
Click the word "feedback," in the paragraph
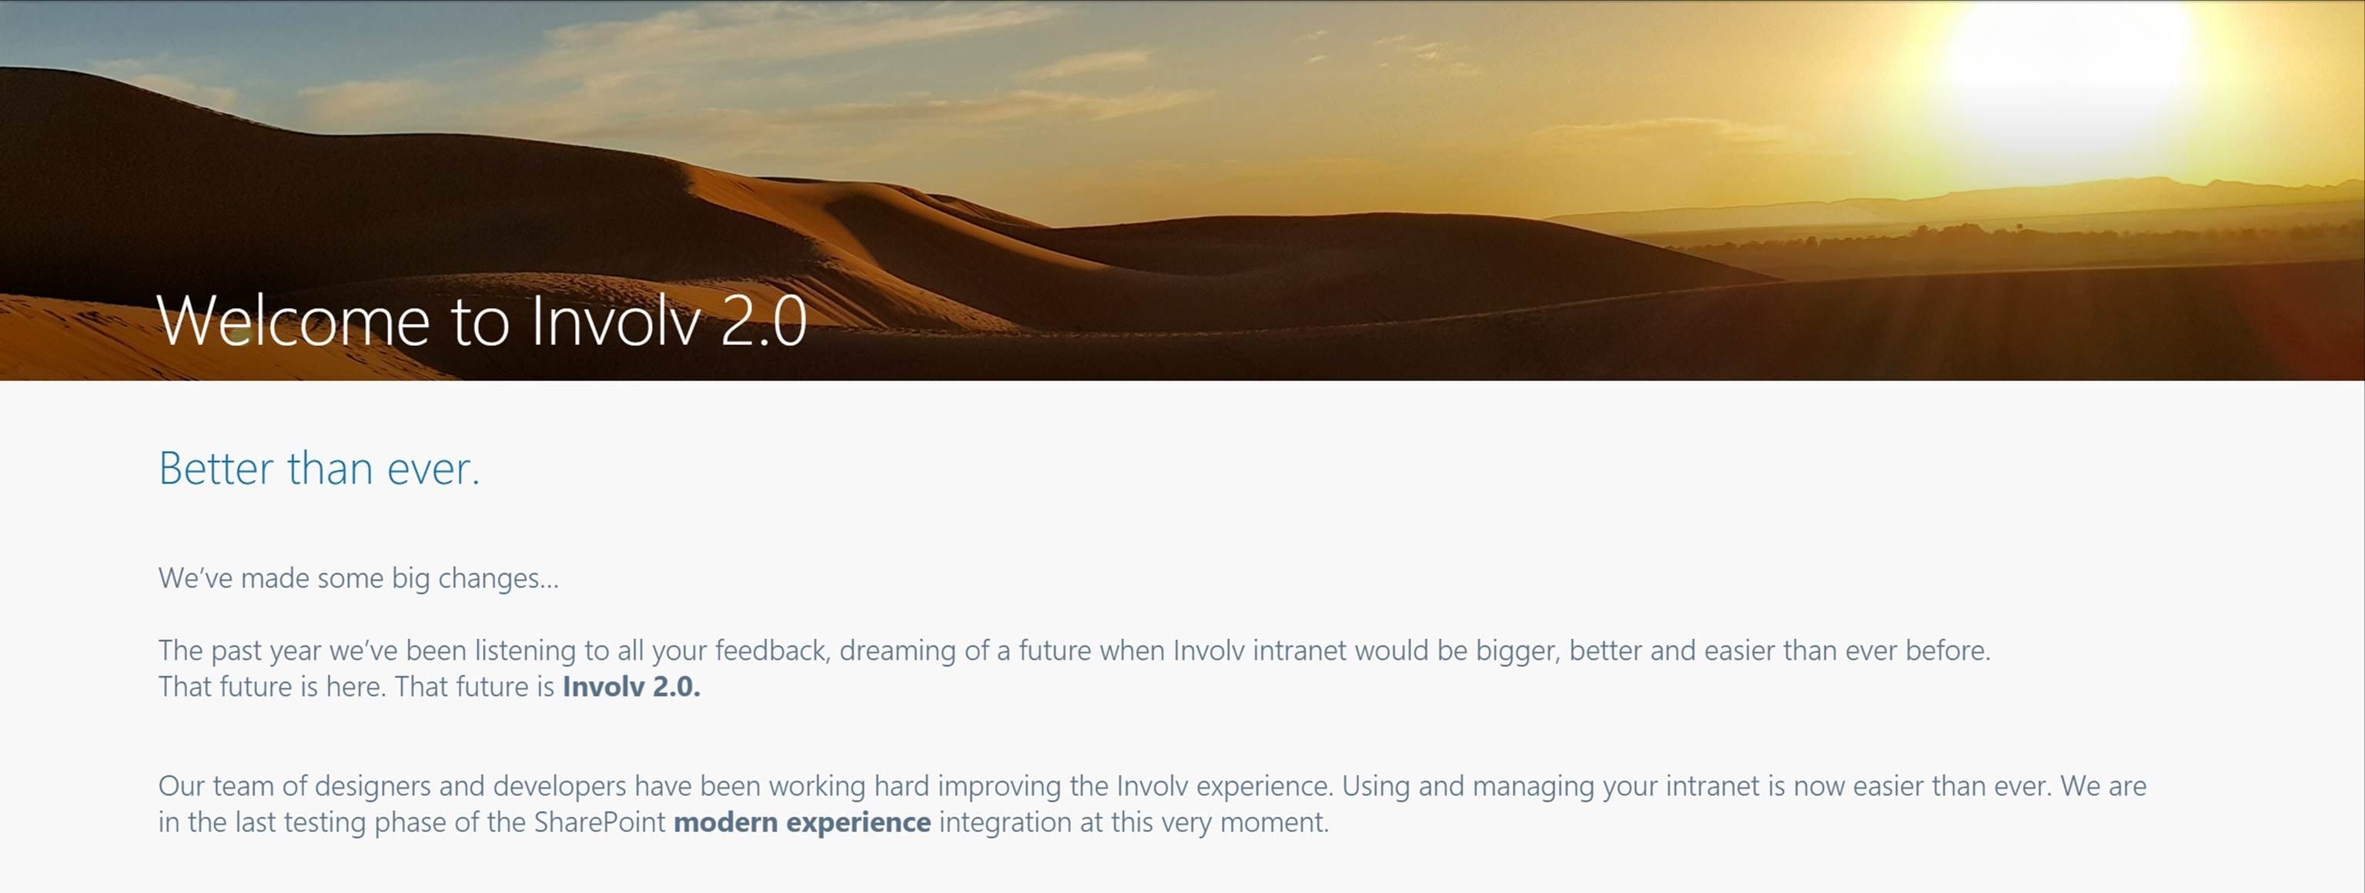click(771, 650)
